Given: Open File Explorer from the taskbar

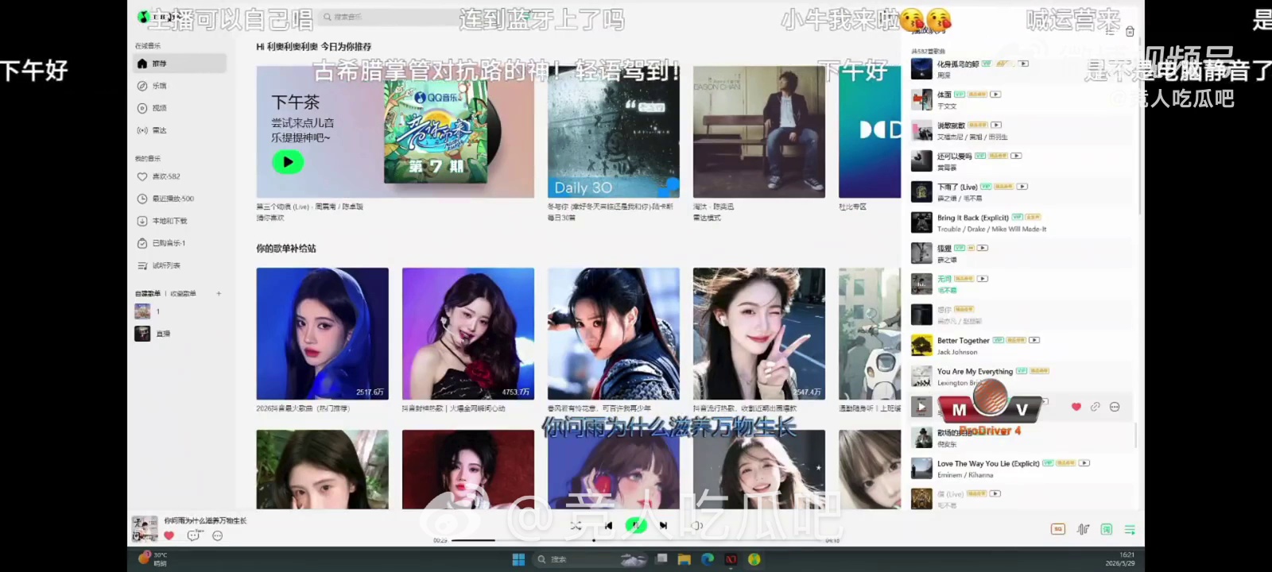Looking at the screenshot, I should click(x=684, y=559).
